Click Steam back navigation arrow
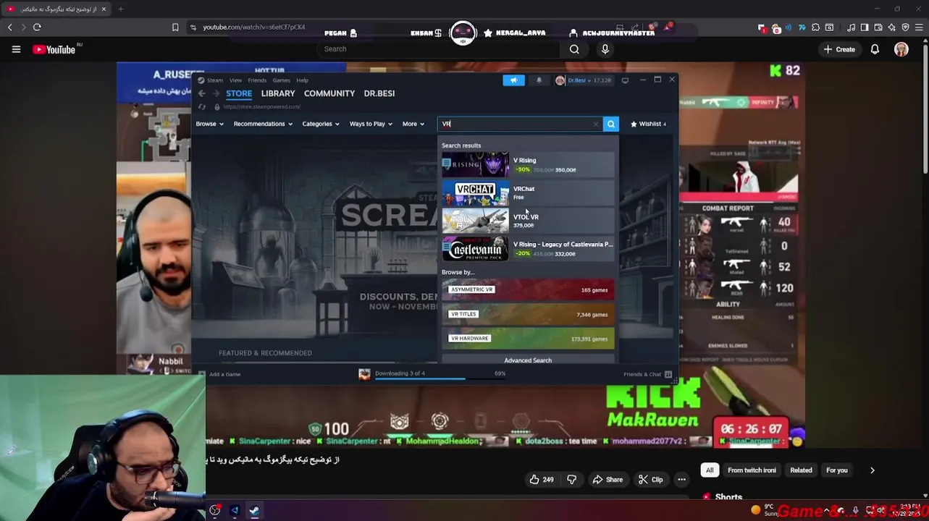The width and height of the screenshot is (929, 521). click(x=201, y=93)
